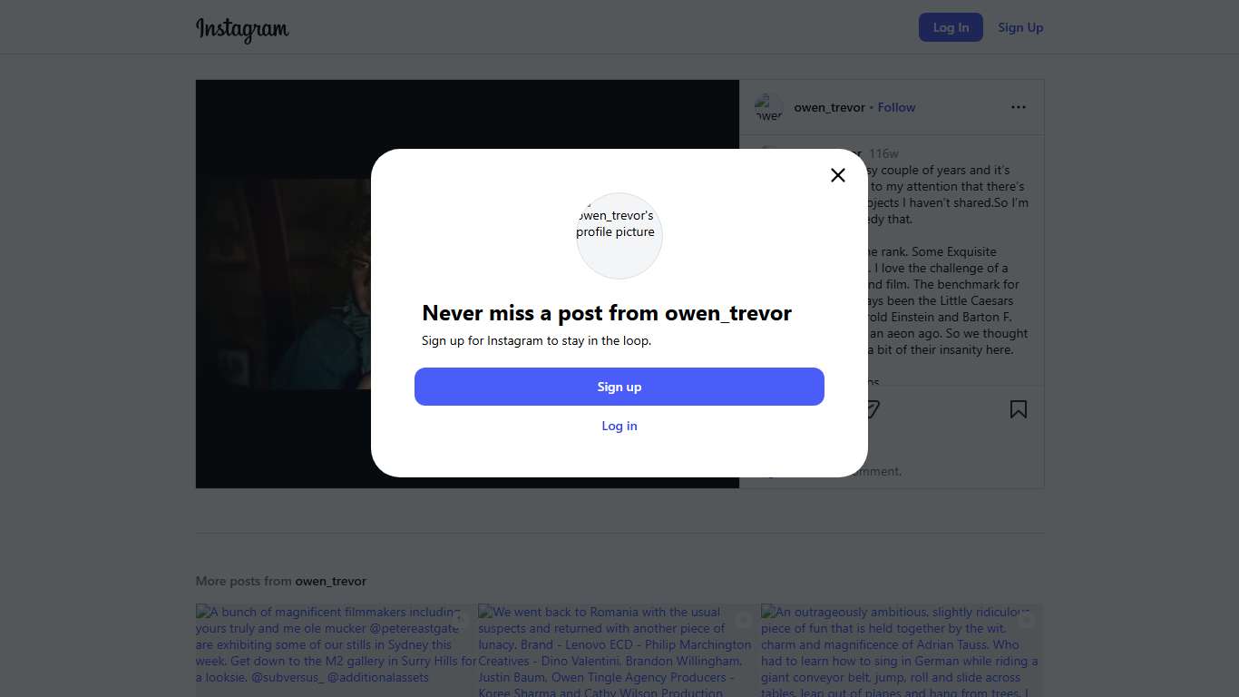Click owen_trevor's avatar in the post header

click(x=768, y=108)
